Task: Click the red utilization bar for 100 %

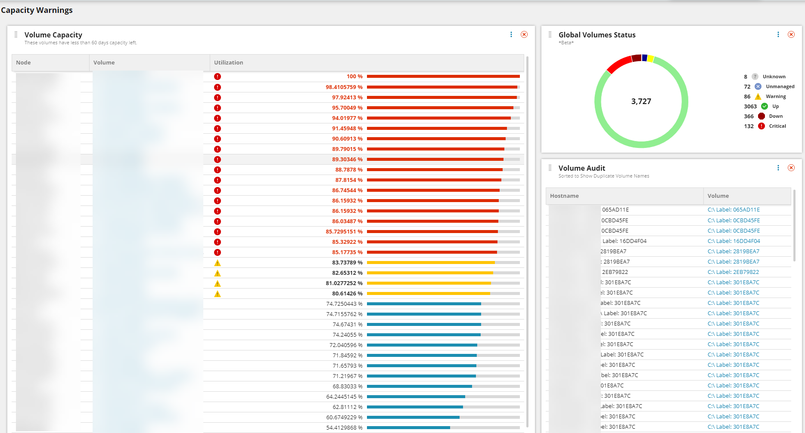Action: click(443, 77)
